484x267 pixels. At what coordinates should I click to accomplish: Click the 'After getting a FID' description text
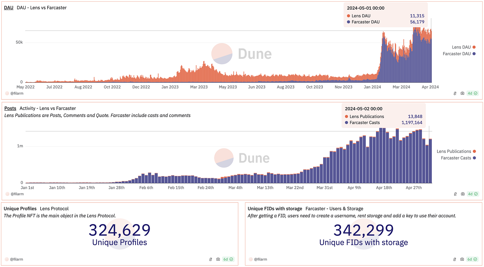coord(352,216)
